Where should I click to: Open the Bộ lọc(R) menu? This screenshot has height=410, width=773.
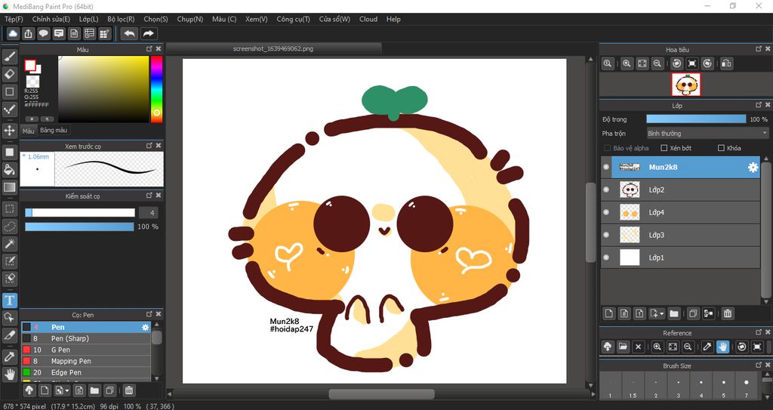click(x=121, y=19)
